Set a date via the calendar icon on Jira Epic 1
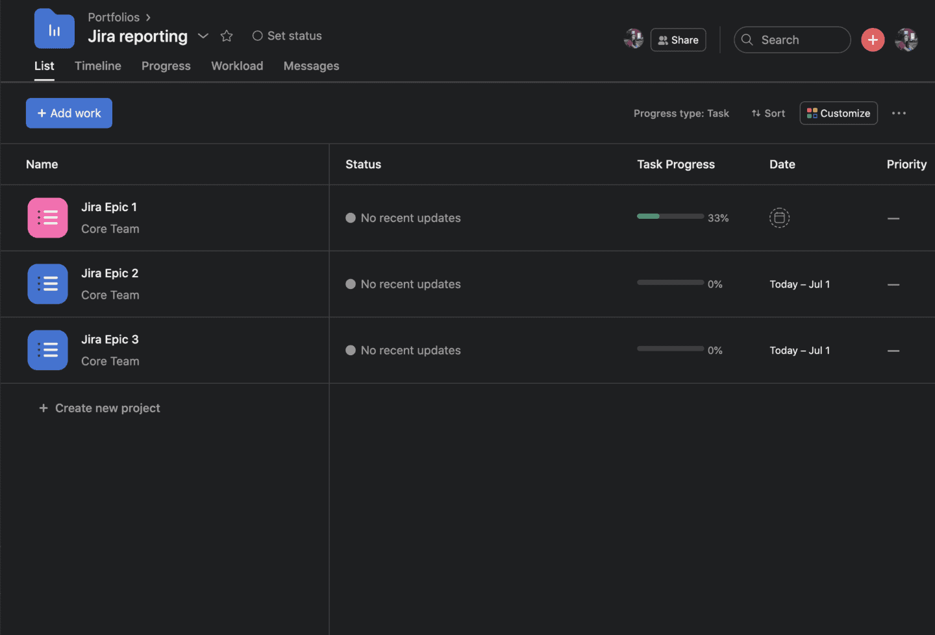 click(779, 218)
